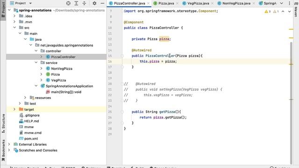Open the Structure tool window

[x=3, y=123]
